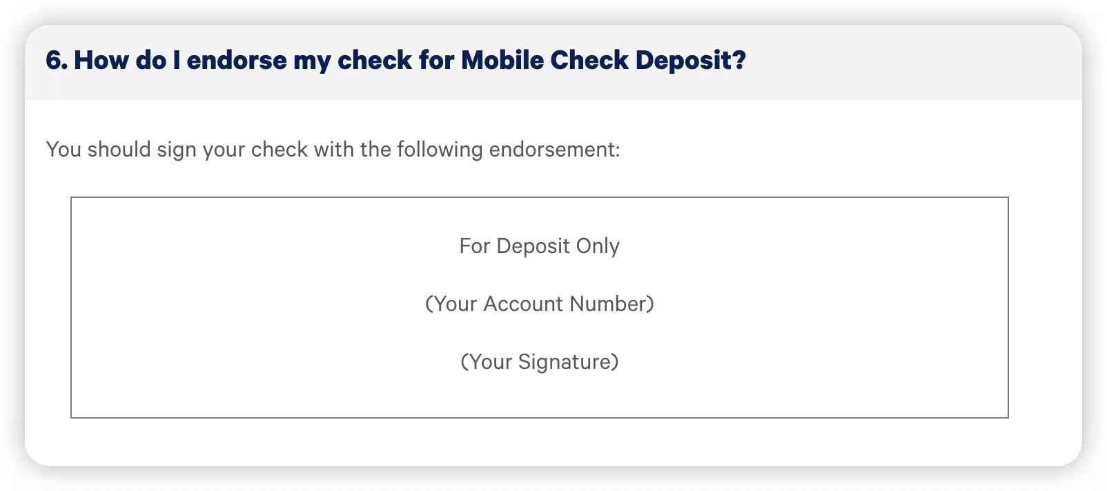Click the 'For Deposit Only' text line
The height and width of the screenshot is (491, 1107).
tap(540, 246)
